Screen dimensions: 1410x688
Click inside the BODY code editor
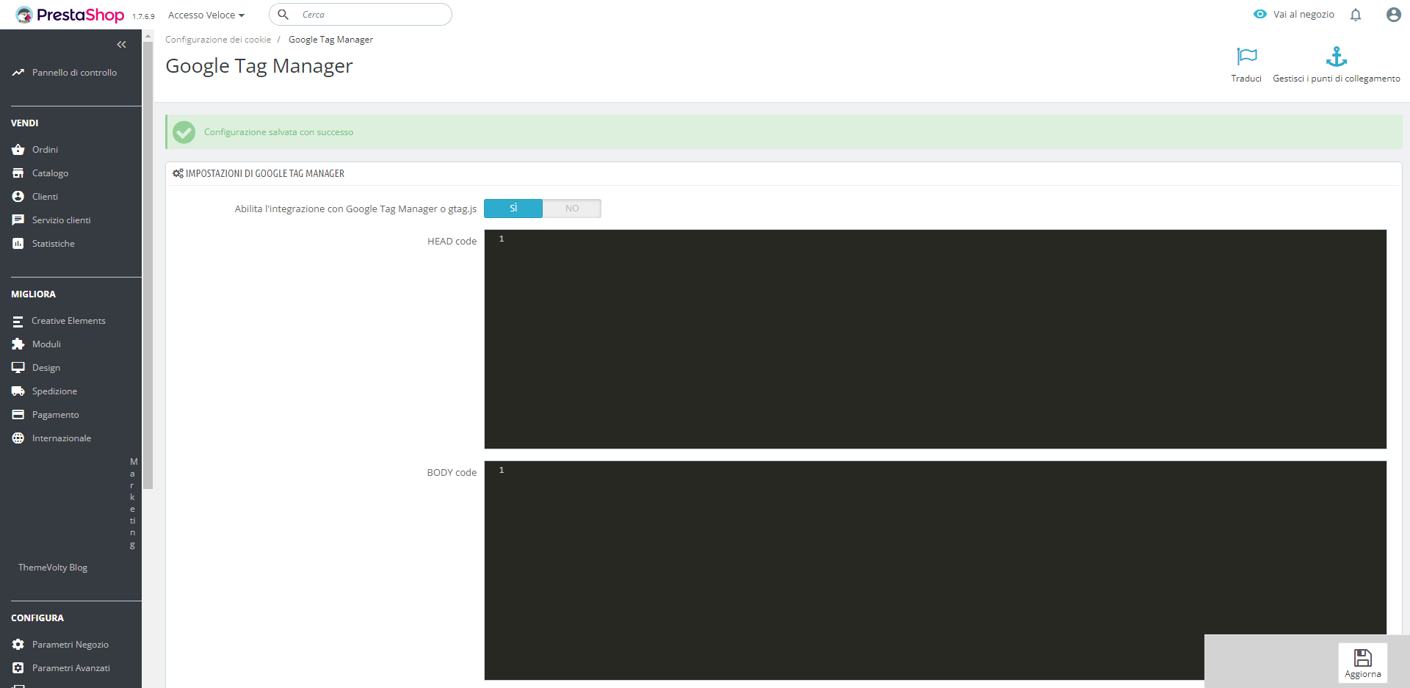935,571
